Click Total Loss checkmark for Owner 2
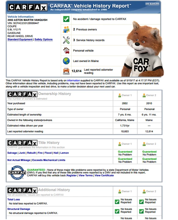 [x=141, y=202]
